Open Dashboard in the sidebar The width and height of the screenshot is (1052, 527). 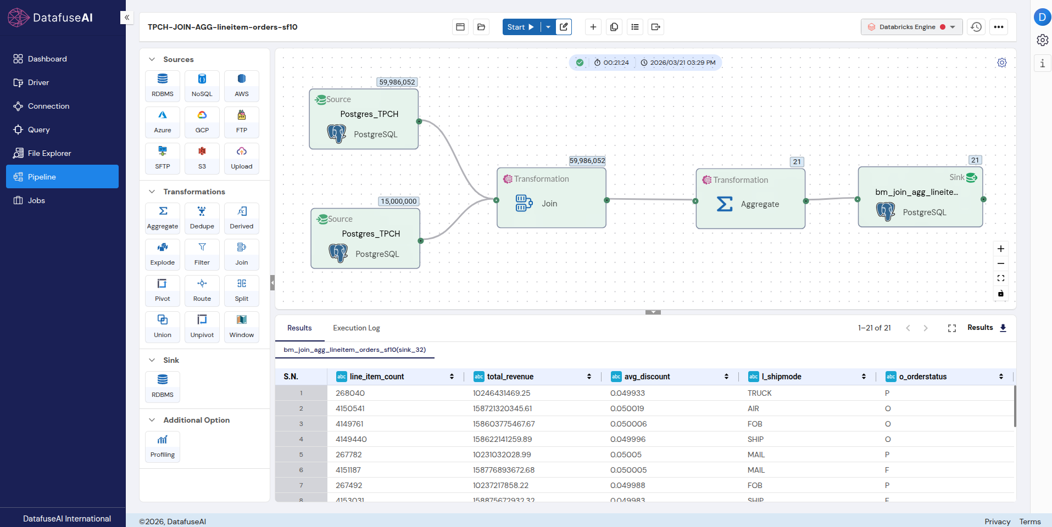(63, 59)
